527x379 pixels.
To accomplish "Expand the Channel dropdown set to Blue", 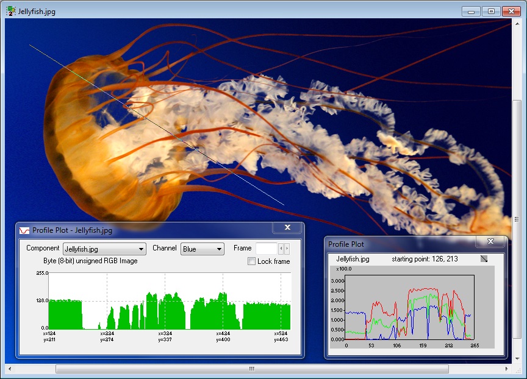I will (203, 249).
